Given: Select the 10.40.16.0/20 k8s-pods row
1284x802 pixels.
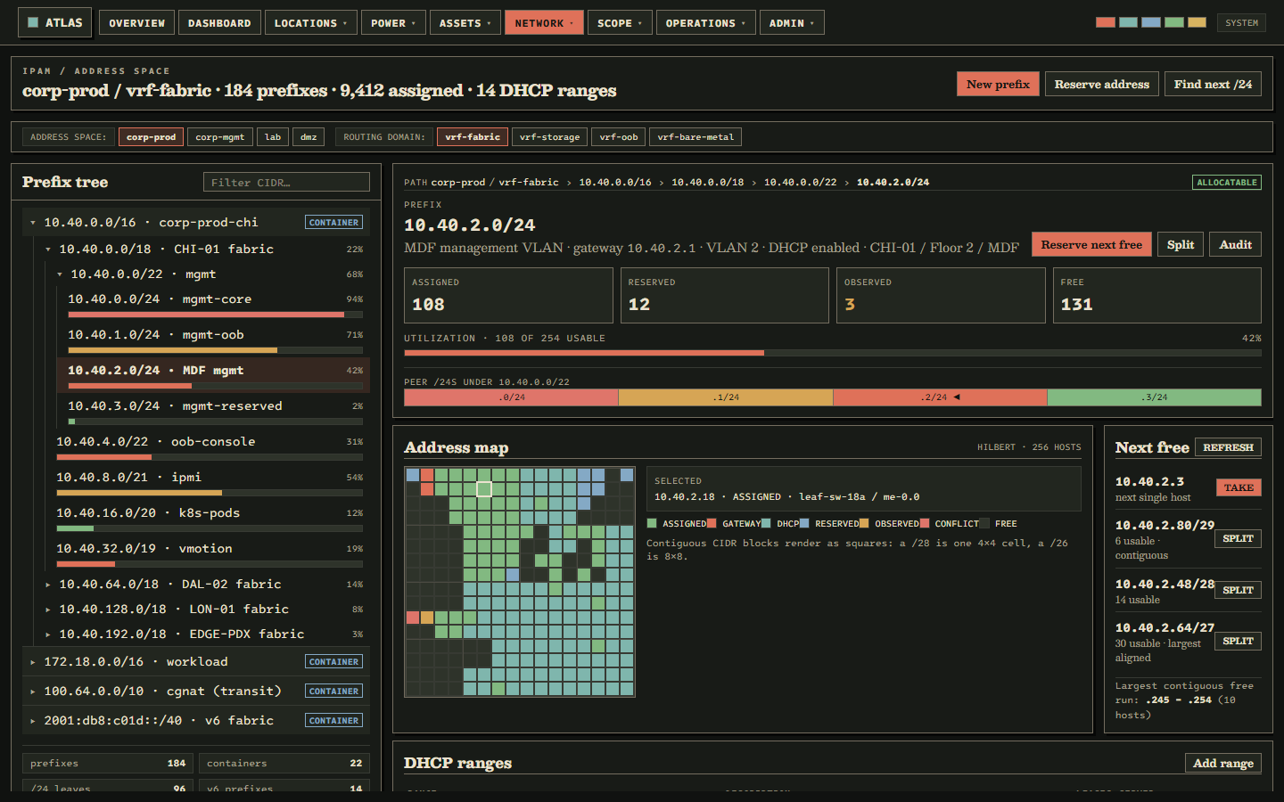Looking at the screenshot, I should click(x=208, y=518).
